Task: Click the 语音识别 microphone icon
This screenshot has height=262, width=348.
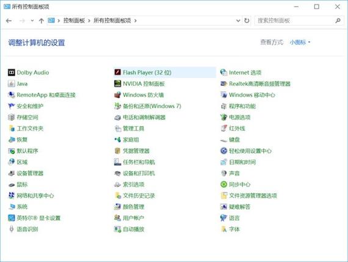Action: (12, 229)
